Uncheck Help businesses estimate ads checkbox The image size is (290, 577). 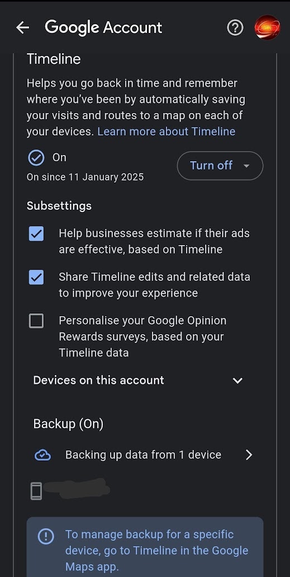(x=36, y=234)
